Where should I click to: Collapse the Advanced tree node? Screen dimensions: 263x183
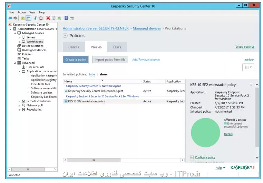(15, 63)
